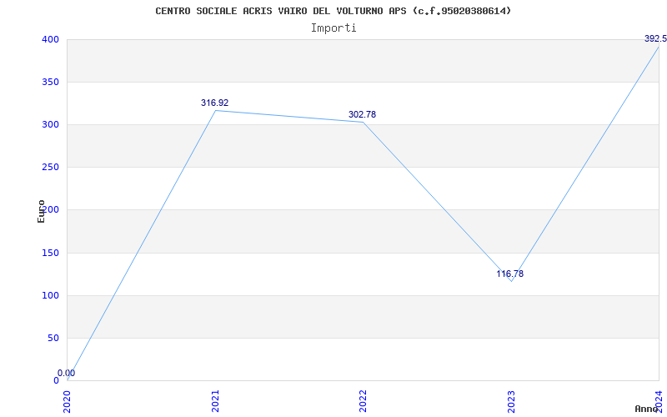Select the 302.78 data label
The width and height of the screenshot is (667, 417).
coord(362,114)
